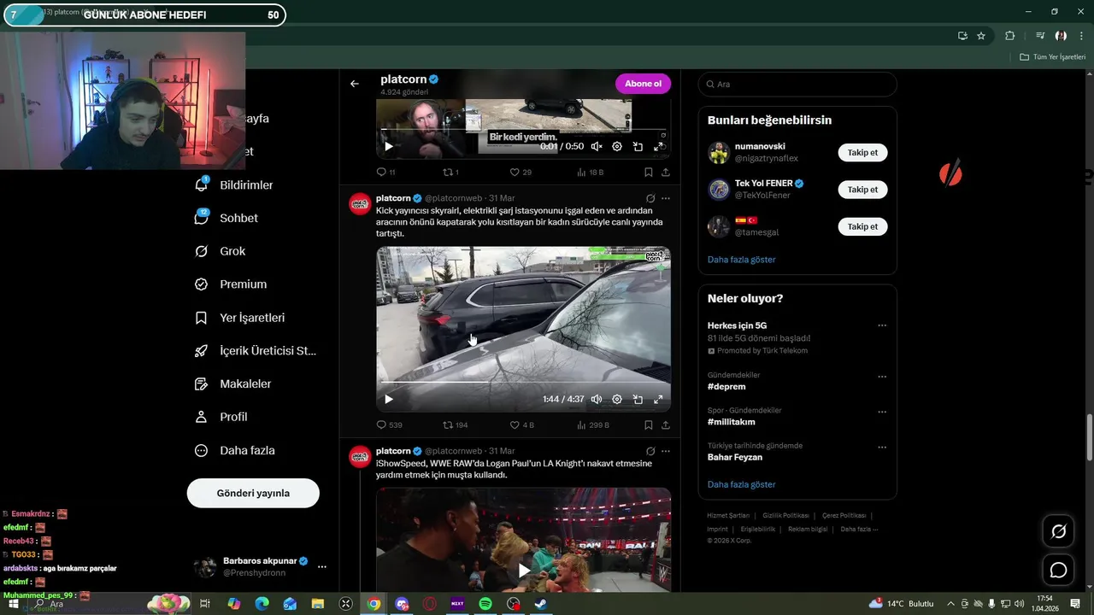This screenshot has height=615, width=1094.
Task: Open Steam from the taskbar
Action: [541, 604]
